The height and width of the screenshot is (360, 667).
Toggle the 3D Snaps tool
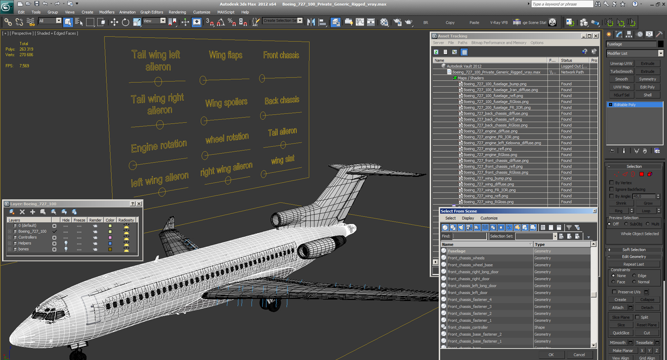click(x=210, y=22)
